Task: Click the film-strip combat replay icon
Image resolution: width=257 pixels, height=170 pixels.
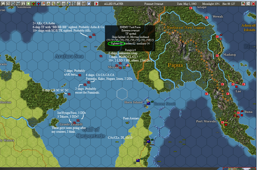Action: [x=84, y=4]
